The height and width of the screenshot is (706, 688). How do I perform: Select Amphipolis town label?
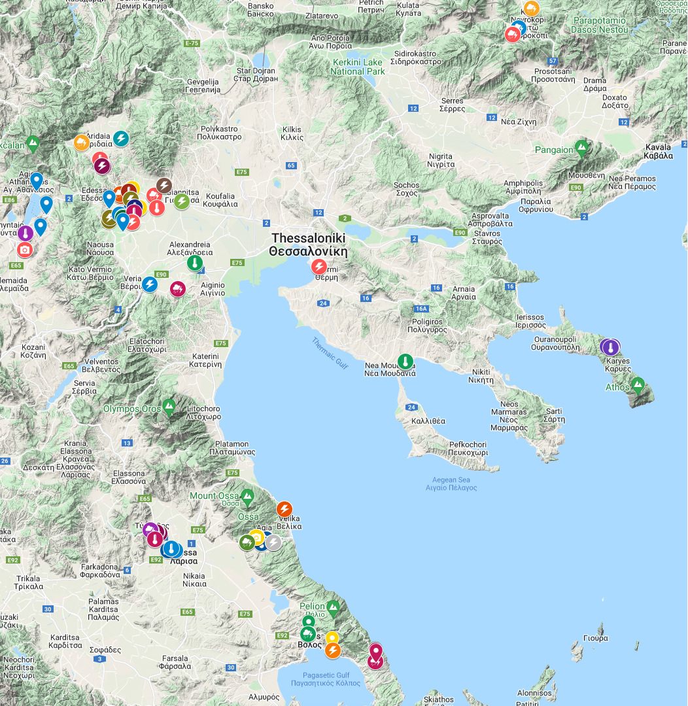click(523, 187)
